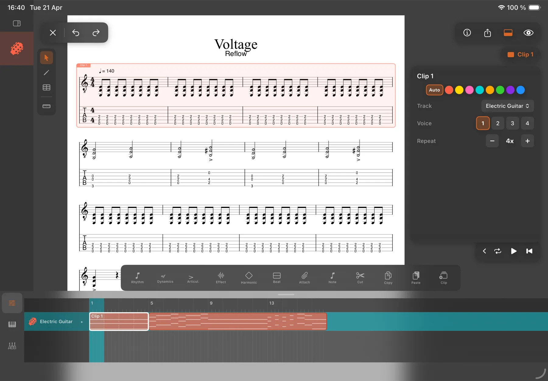Screen dimensions: 548x381
Task: Increase the repeat count
Action: 528,141
